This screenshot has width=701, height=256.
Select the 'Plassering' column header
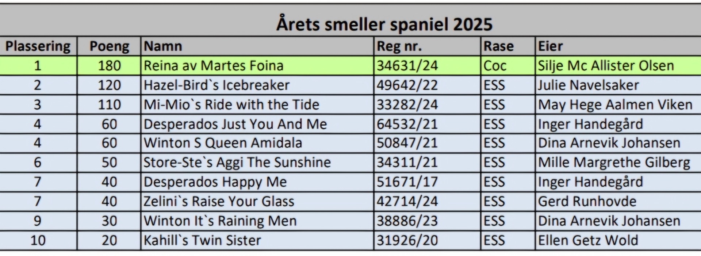(x=38, y=46)
